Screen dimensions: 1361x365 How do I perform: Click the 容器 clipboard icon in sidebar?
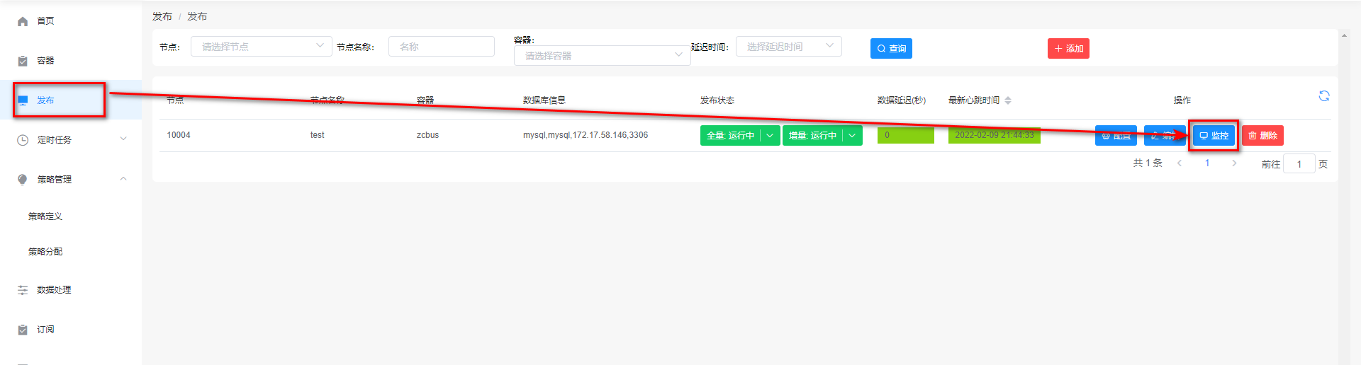coord(23,61)
